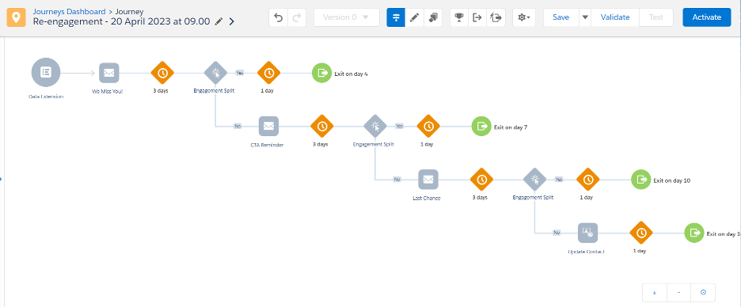This screenshot has height=307, width=741.
Task: Edit journey name with the pencil icon beside the title
Action: [x=218, y=21]
